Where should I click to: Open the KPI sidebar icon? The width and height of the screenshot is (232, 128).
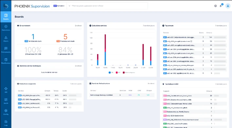click(x=6, y=90)
